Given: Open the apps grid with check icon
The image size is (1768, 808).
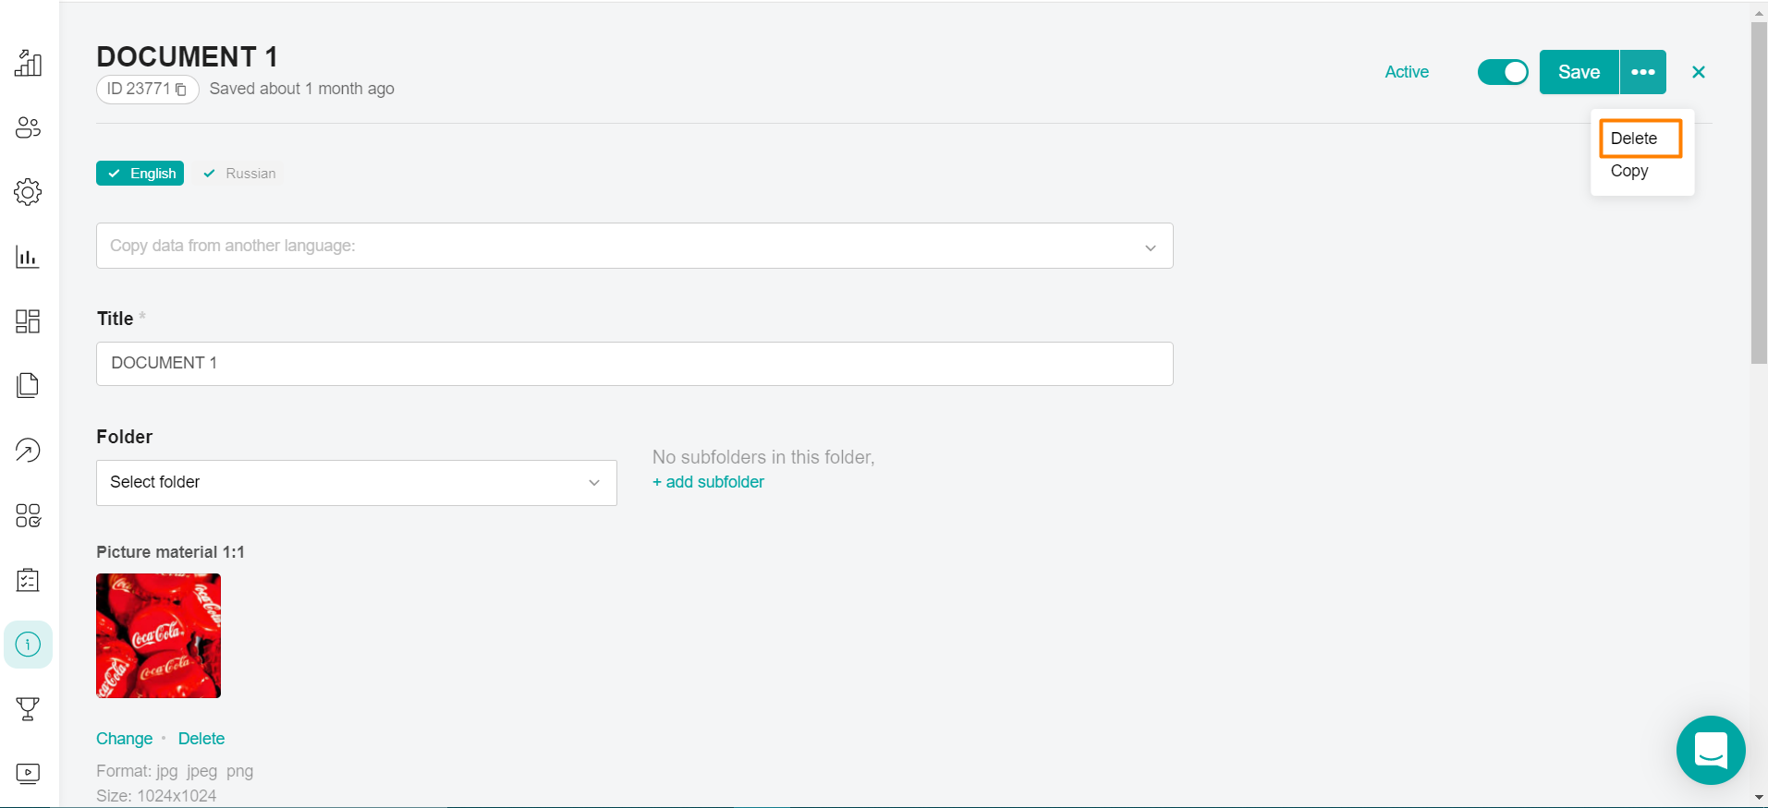Looking at the screenshot, I should click(x=28, y=515).
